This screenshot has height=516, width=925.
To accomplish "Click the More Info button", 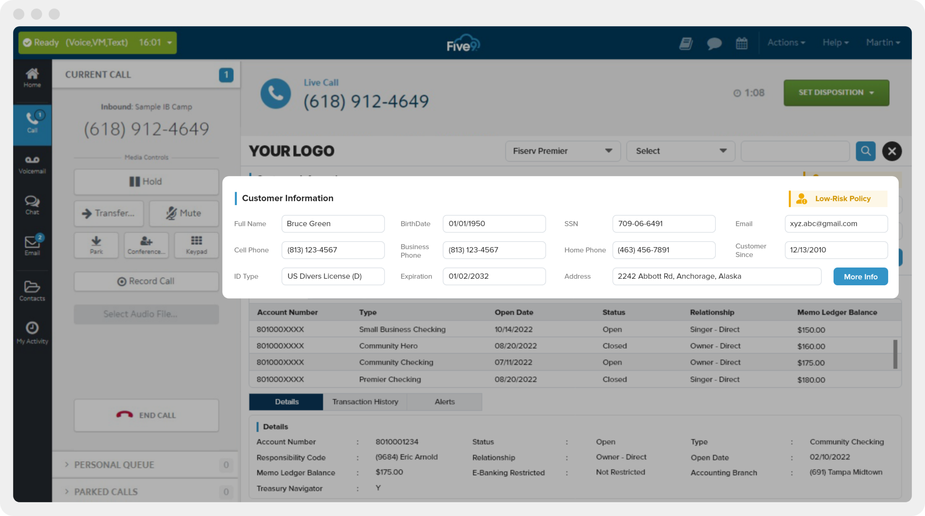I will [x=861, y=277].
